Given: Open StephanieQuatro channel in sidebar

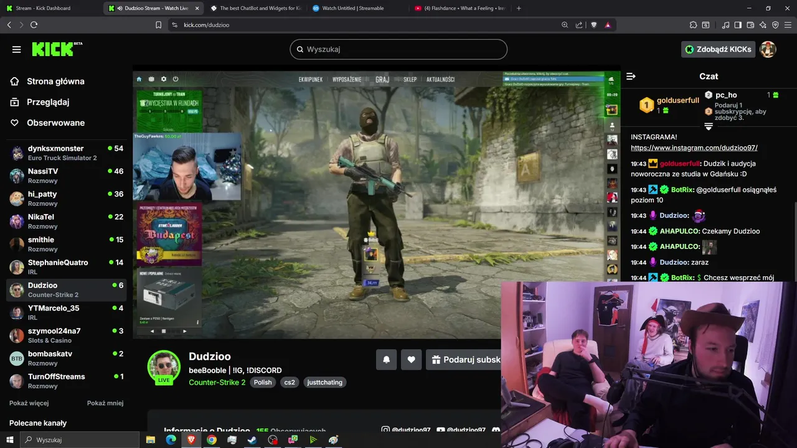Looking at the screenshot, I should tap(67, 267).
